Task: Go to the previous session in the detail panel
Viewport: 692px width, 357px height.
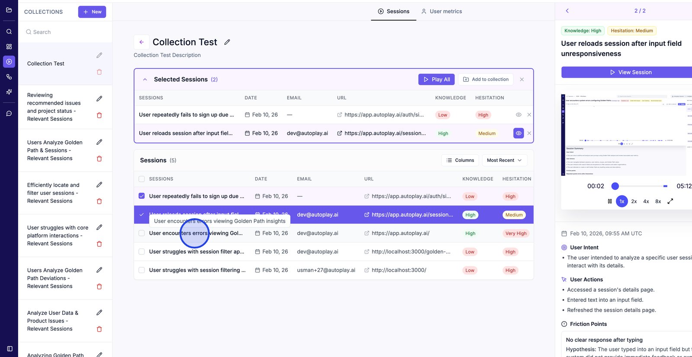Action: pos(567,11)
